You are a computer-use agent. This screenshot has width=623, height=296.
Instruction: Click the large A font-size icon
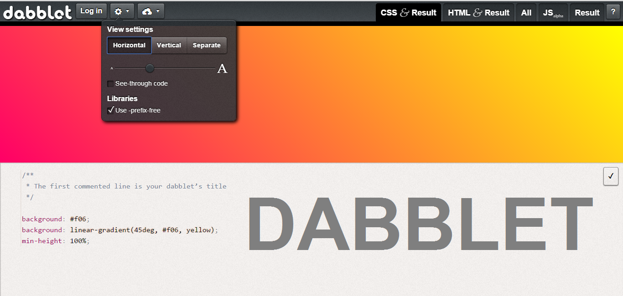pyautogui.click(x=222, y=68)
